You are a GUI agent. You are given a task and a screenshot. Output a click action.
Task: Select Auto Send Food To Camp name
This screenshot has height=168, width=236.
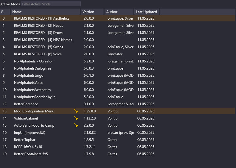click(x=34, y=125)
